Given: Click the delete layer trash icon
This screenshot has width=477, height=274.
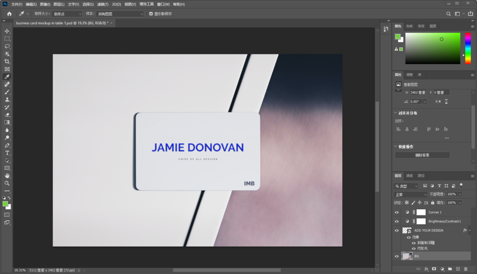Looking at the screenshot, I should point(466,269).
